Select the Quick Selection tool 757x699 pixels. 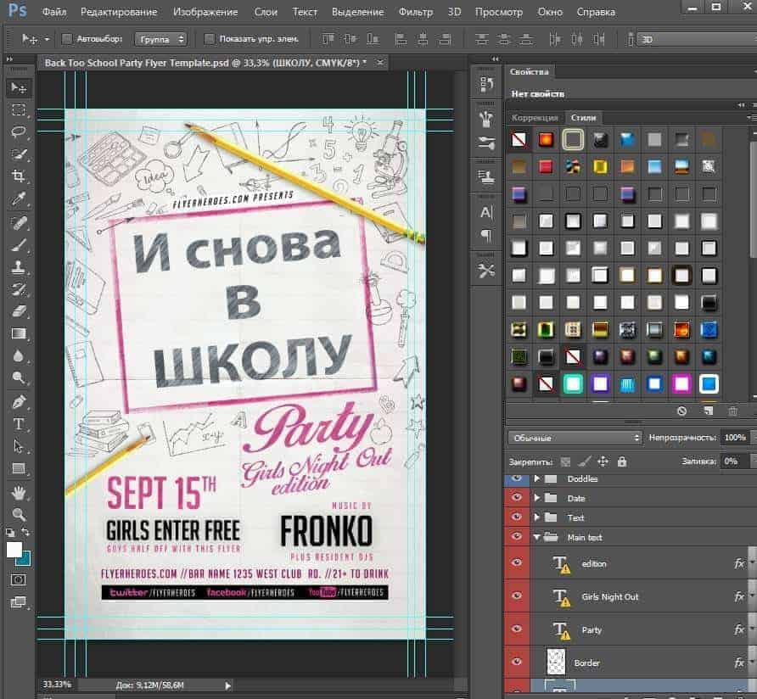point(19,154)
